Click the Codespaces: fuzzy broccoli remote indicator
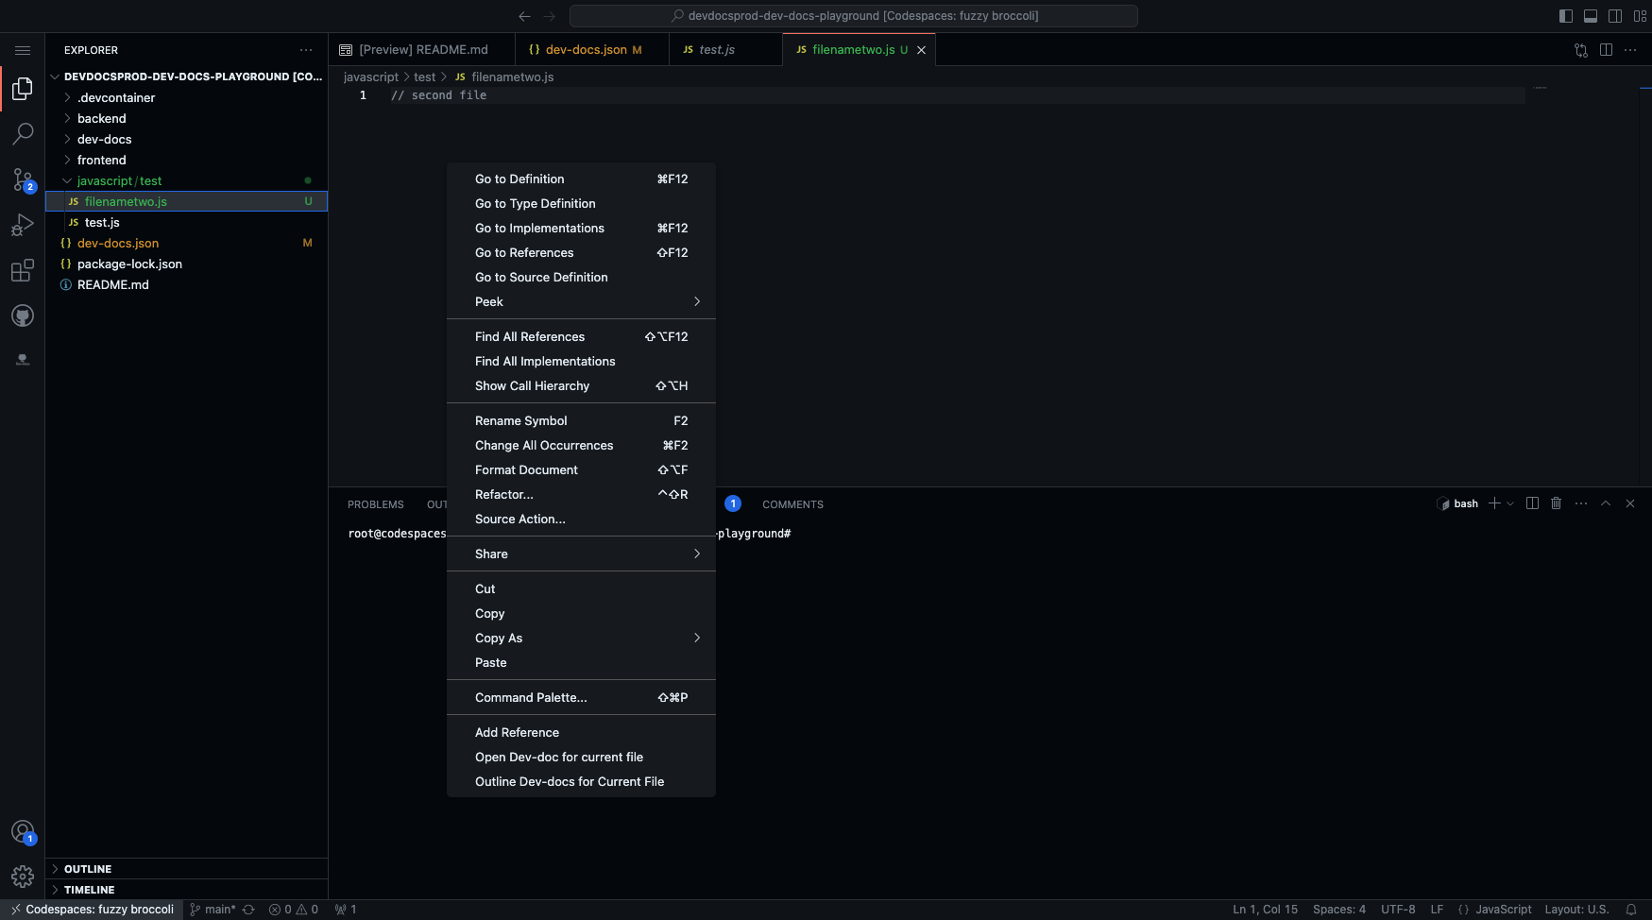This screenshot has width=1652, height=920. click(x=92, y=910)
